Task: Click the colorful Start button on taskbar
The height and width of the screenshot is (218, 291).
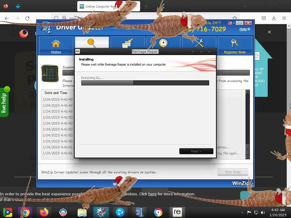Action: pyautogui.click(x=7, y=212)
